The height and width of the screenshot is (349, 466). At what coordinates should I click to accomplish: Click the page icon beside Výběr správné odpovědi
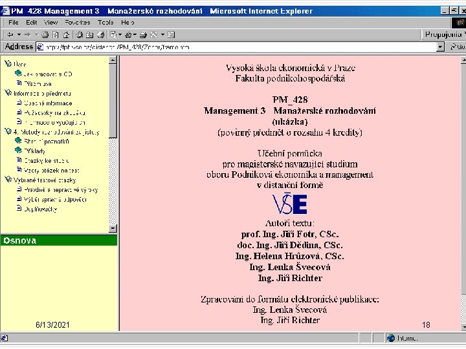pos(19,199)
